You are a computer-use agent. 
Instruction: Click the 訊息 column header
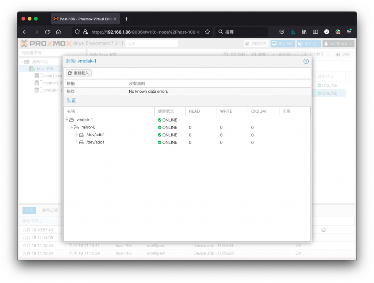(295, 111)
